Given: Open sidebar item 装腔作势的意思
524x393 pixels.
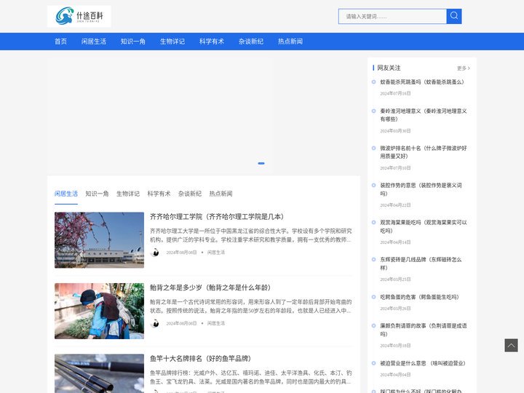Looking at the screenshot, I should point(421,189).
